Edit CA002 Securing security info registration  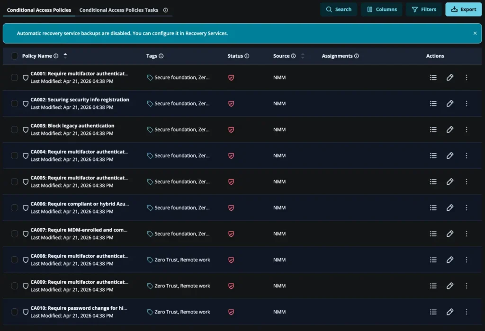[450, 103]
